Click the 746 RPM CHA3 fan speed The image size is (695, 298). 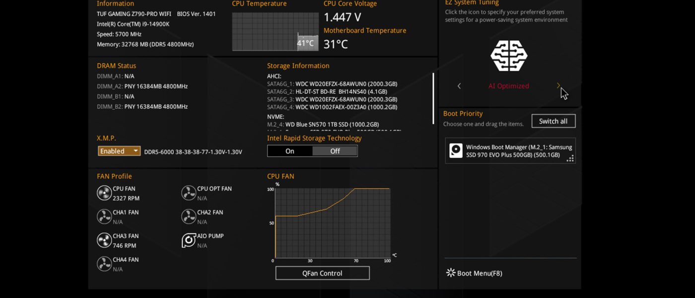point(125,245)
